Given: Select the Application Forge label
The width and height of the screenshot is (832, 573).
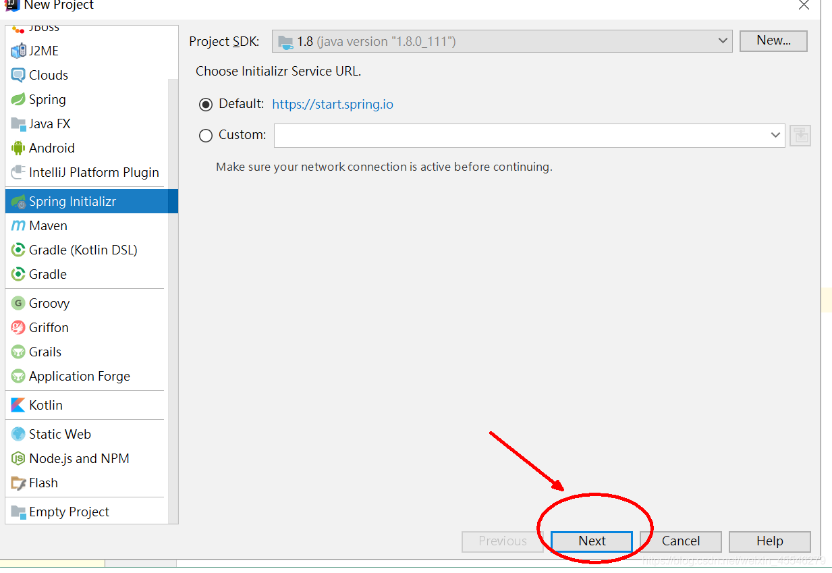Looking at the screenshot, I should pyautogui.click(x=80, y=376).
